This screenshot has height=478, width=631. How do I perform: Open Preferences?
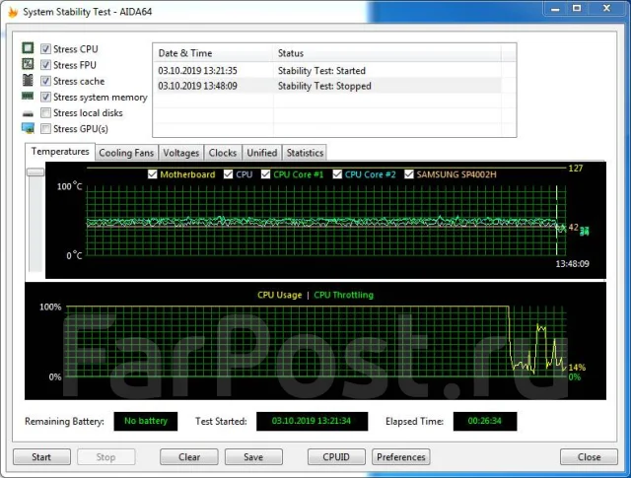tap(401, 457)
